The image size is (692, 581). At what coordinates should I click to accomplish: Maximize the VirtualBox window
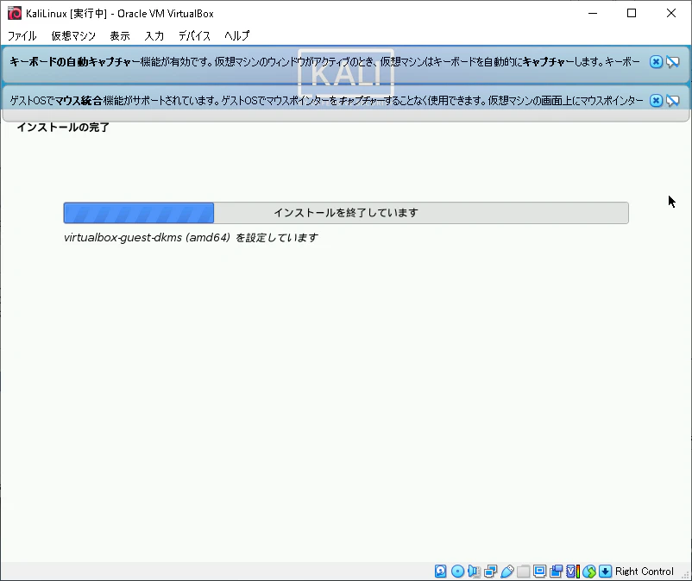point(632,13)
